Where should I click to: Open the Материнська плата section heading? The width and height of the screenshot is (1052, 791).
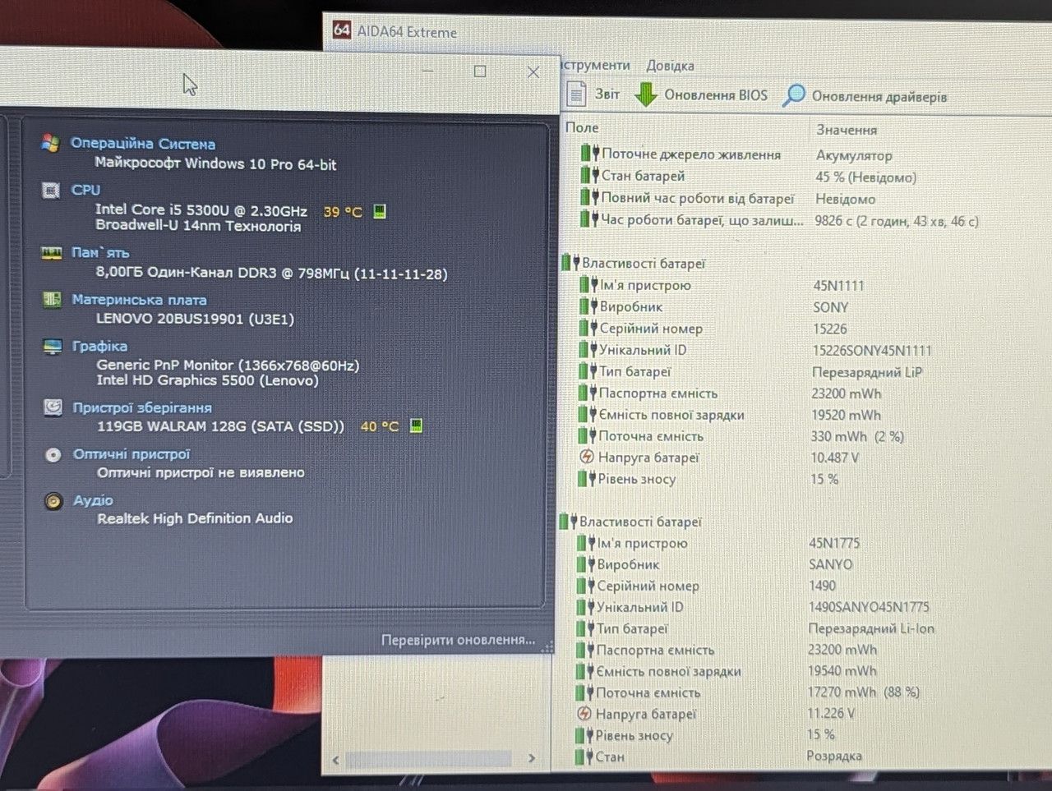(x=139, y=300)
